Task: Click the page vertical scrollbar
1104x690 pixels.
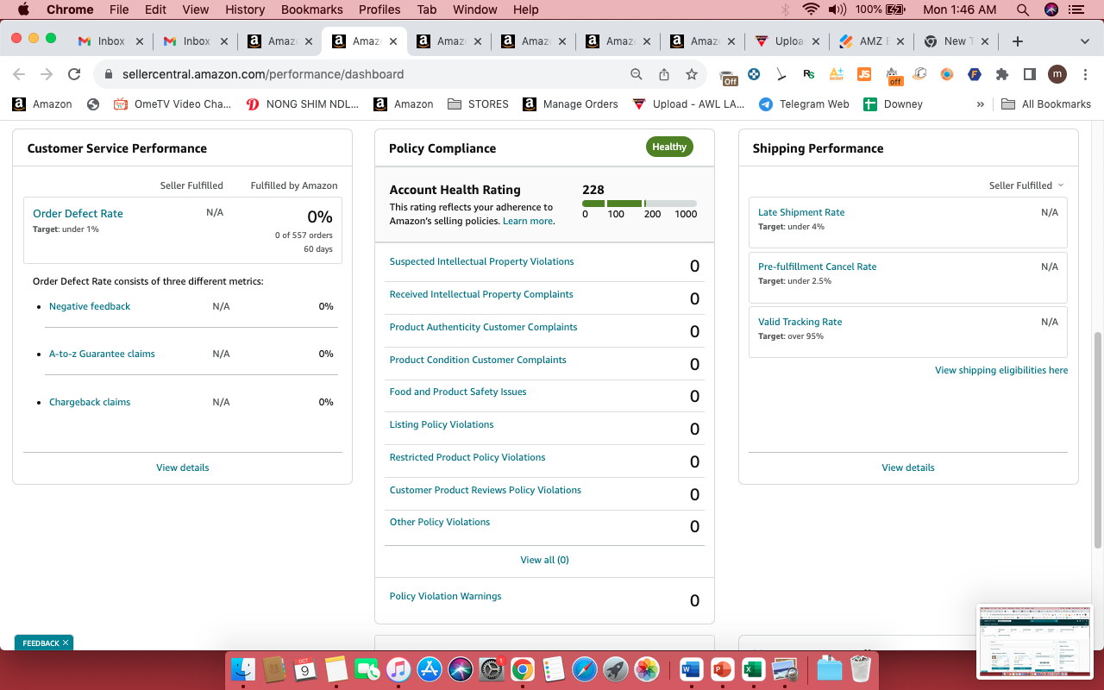Action: [1097, 440]
